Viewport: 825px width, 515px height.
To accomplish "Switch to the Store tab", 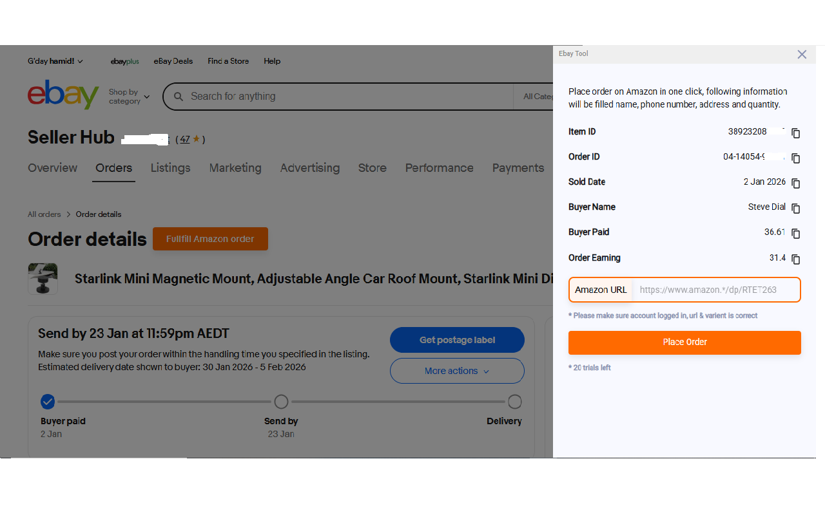I will click(373, 168).
